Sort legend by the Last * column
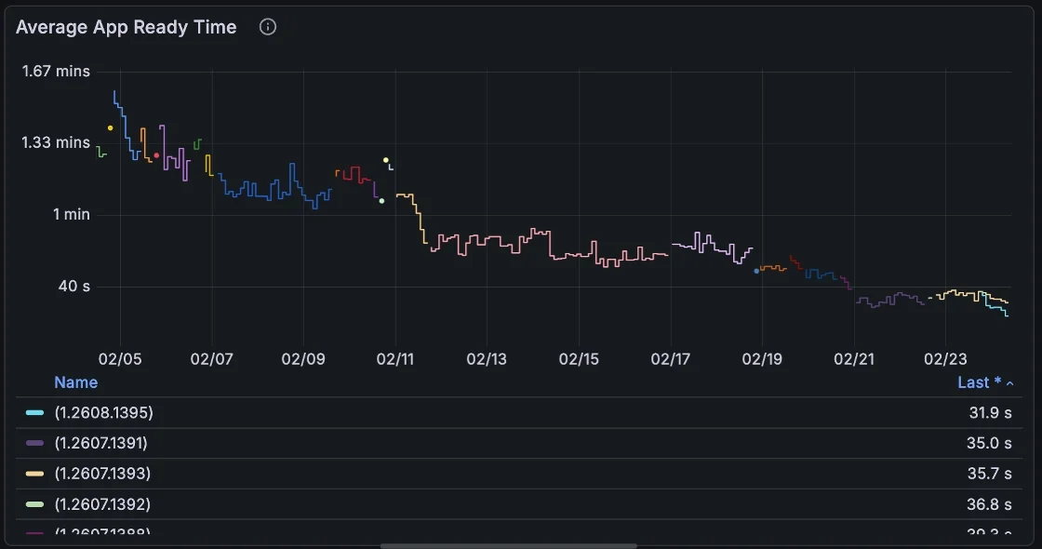This screenshot has width=1042, height=549. (x=979, y=382)
